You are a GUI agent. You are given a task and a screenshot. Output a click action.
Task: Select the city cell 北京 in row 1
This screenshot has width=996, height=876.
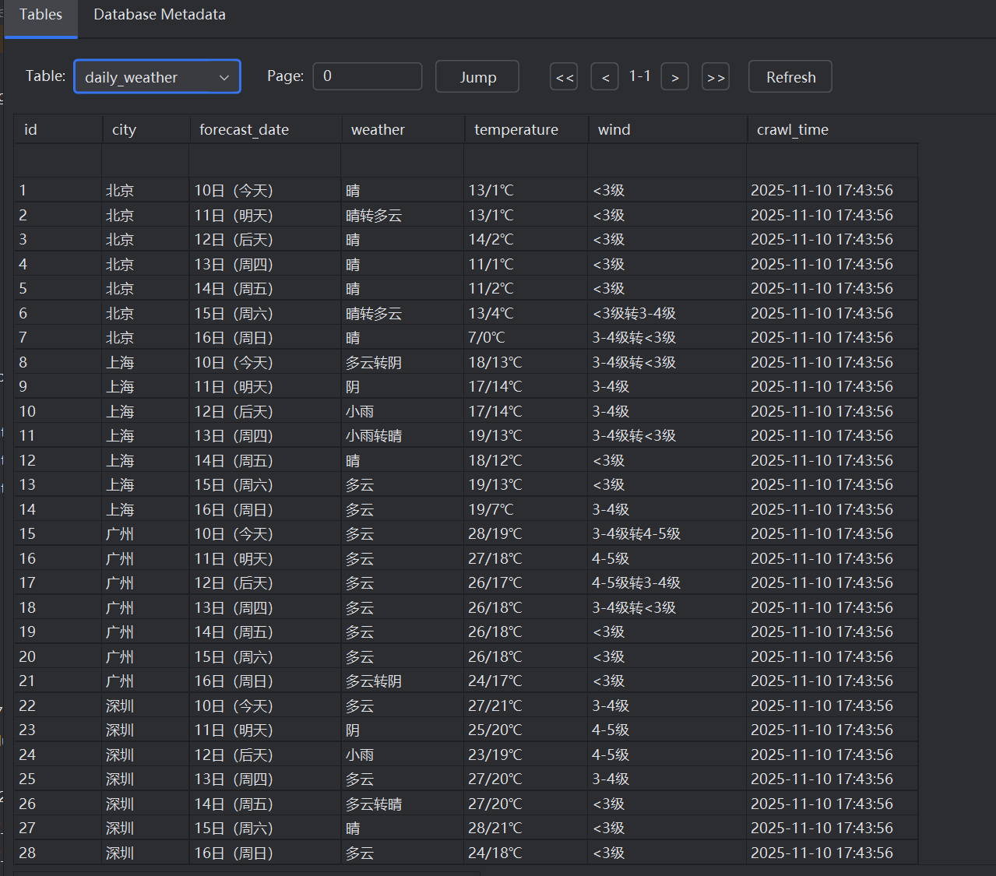pos(146,190)
